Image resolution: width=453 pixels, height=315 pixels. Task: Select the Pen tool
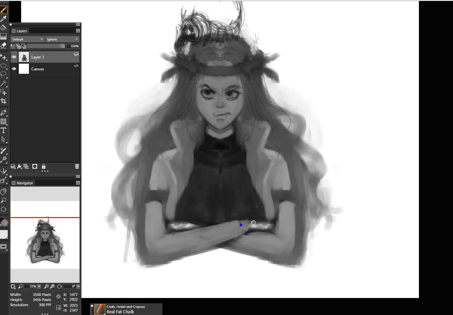[x=4, y=113]
